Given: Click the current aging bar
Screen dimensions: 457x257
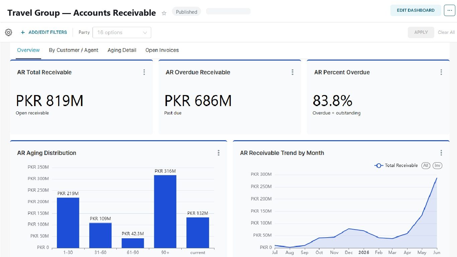Looking at the screenshot, I should (198, 233).
